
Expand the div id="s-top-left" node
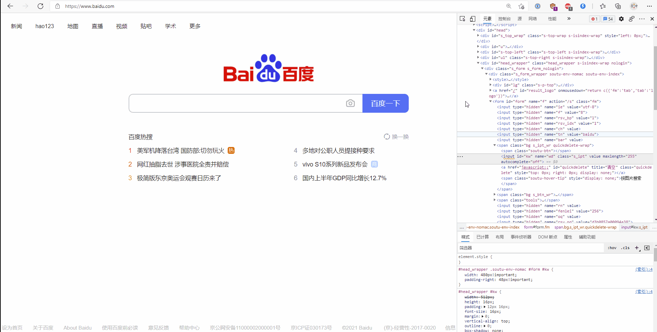478,52
